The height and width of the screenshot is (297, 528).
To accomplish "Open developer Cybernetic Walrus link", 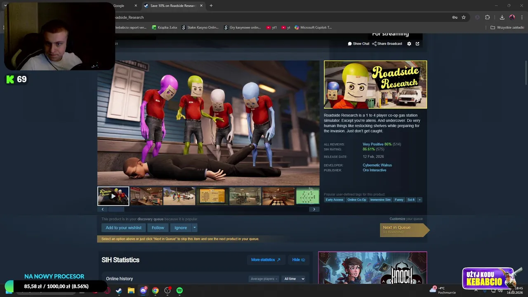I will 377,165.
